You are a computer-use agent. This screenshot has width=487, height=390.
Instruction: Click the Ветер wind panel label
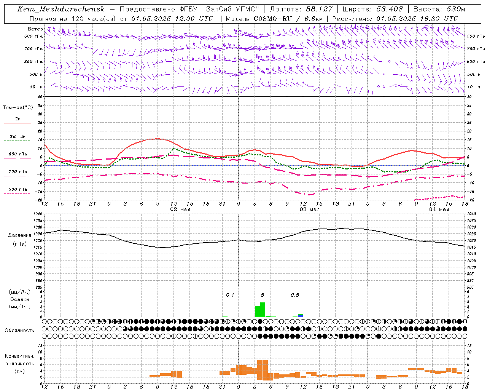pos(35,29)
